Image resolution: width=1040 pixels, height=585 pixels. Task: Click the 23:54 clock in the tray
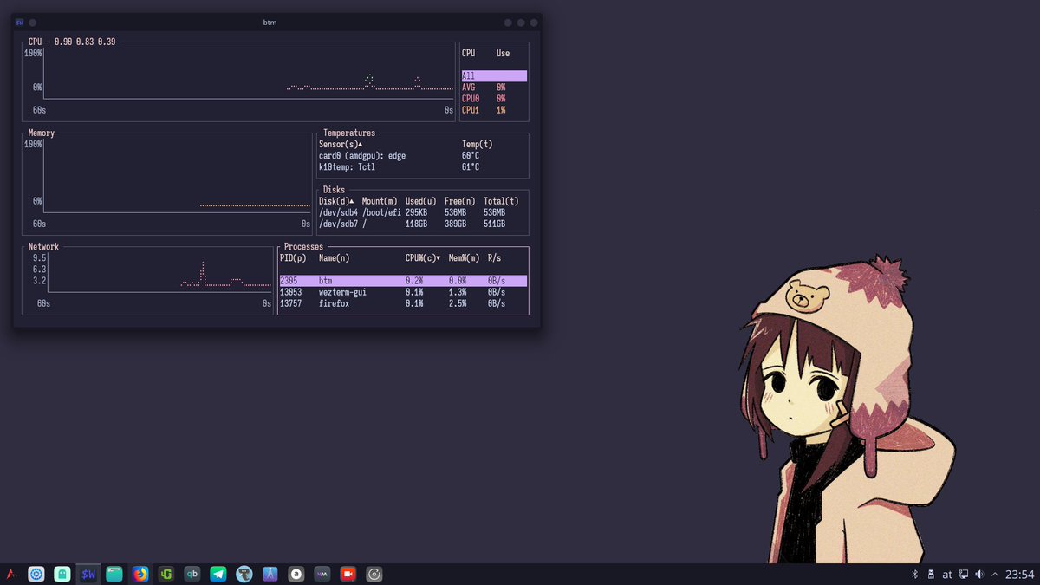(1020, 573)
